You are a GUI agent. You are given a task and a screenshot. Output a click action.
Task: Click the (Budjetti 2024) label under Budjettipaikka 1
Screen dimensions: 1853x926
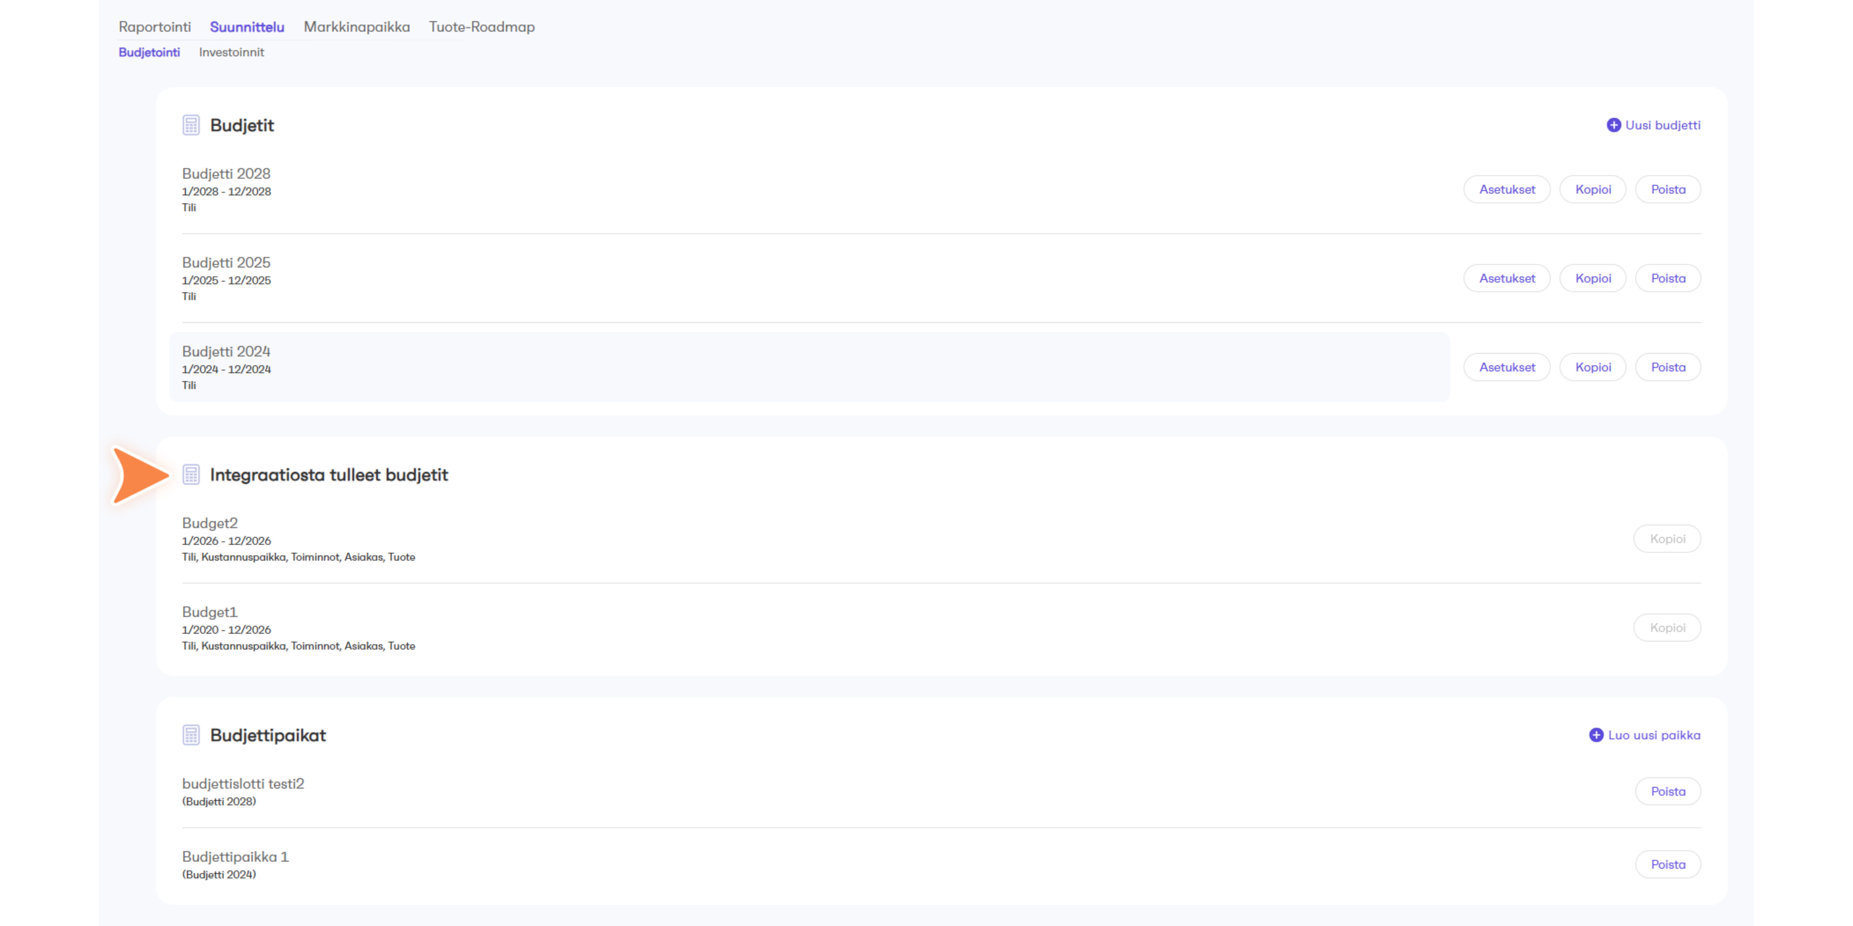tap(219, 874)
